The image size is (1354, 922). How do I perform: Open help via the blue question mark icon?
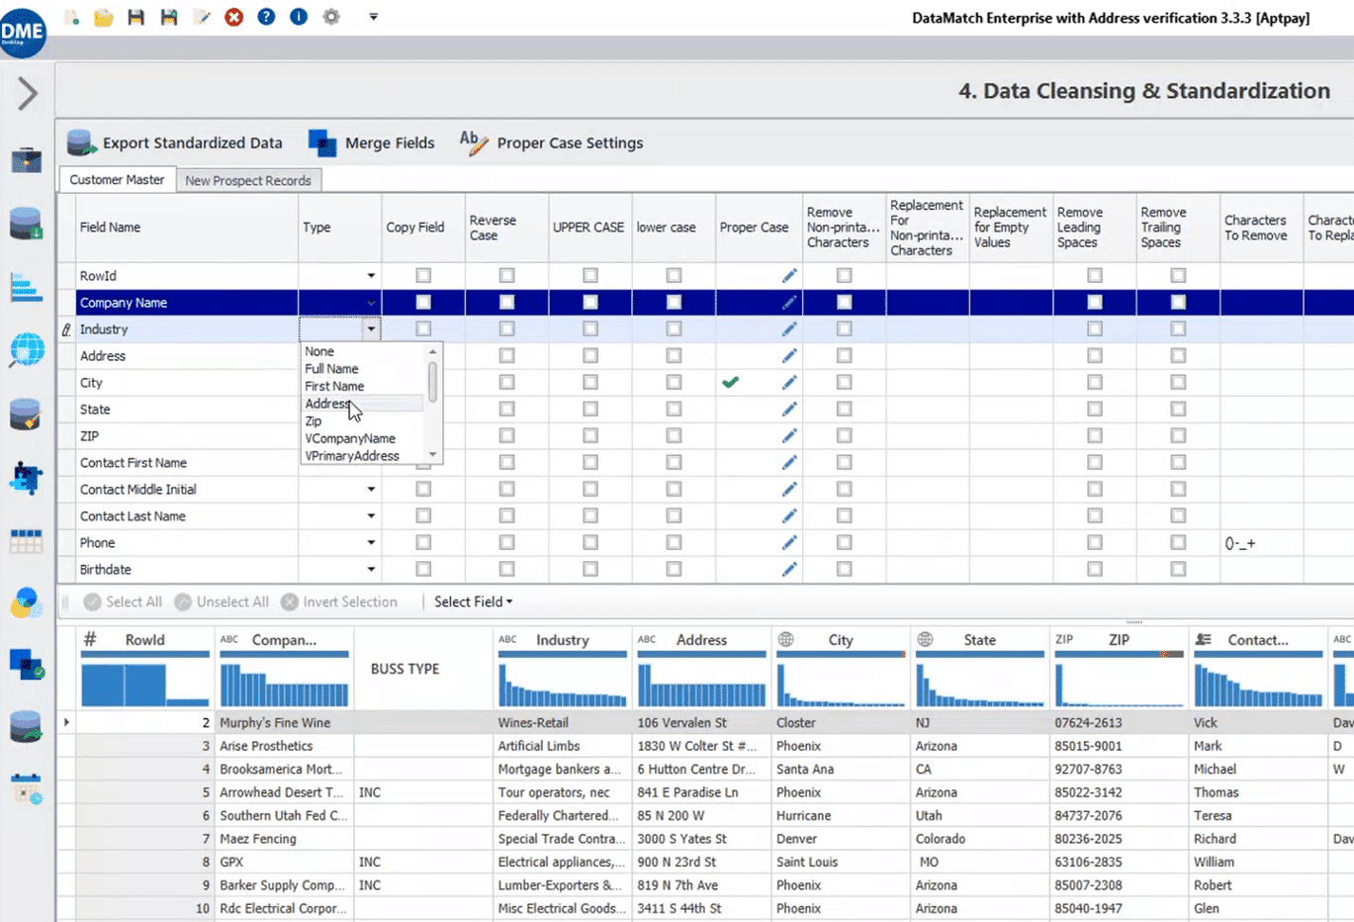click(x=266, y=17)
